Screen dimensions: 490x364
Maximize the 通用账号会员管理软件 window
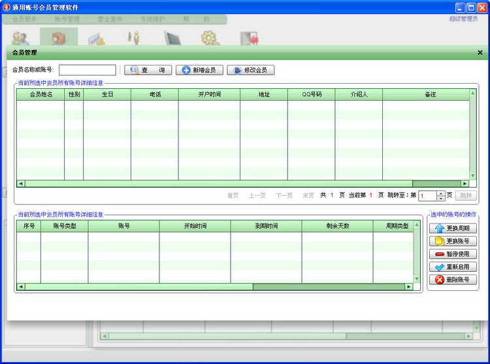tap(471, 7)
